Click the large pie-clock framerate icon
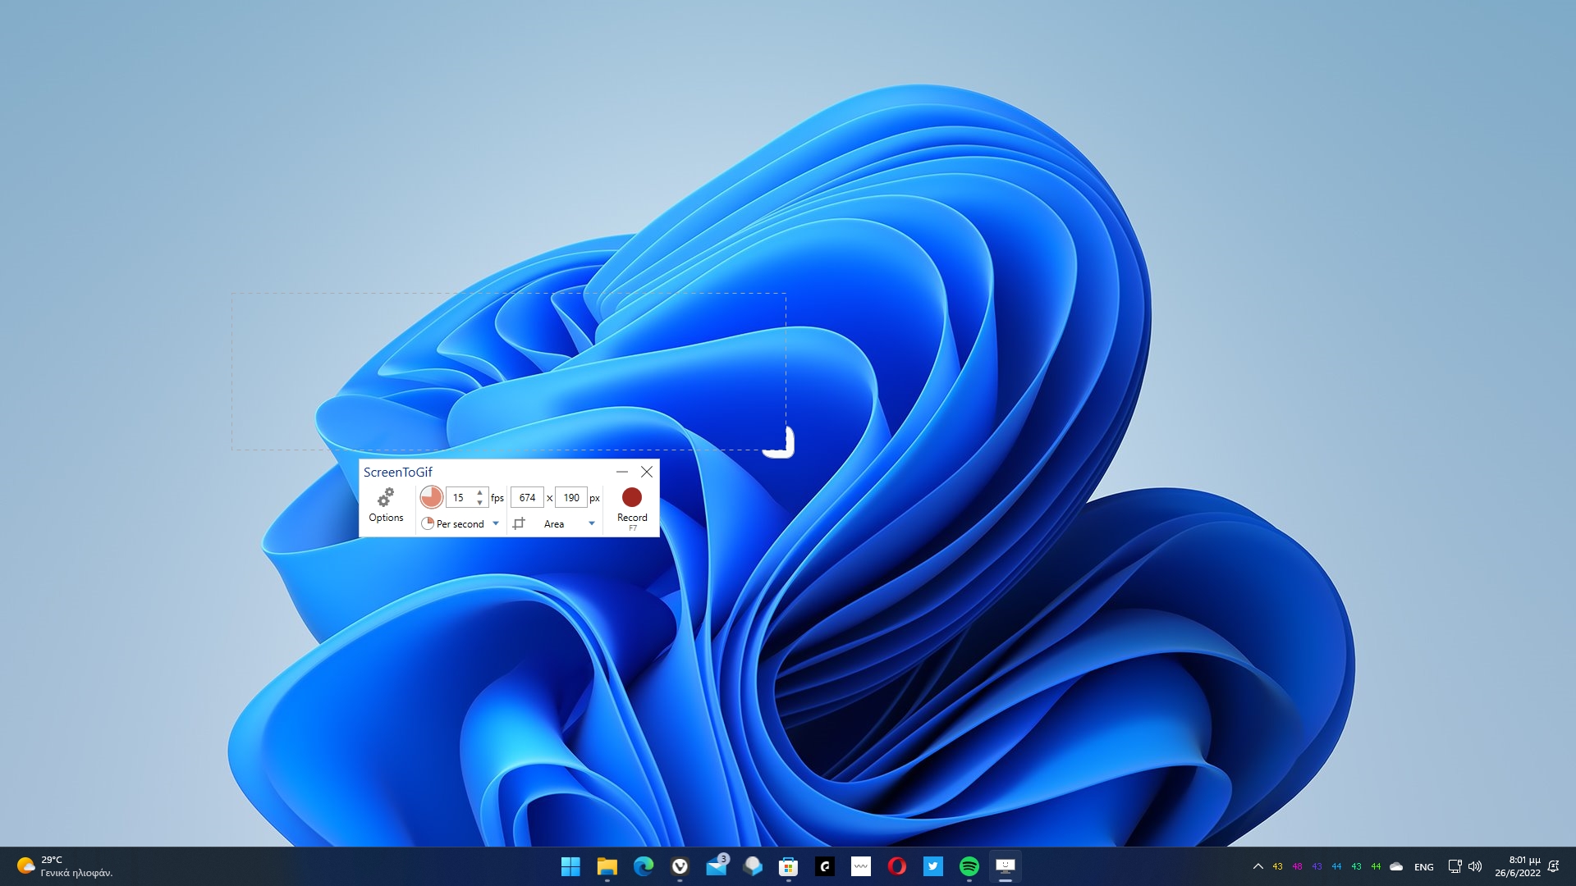The width and height of the screenshot is (1576, 886). click(x=431, y=497)
